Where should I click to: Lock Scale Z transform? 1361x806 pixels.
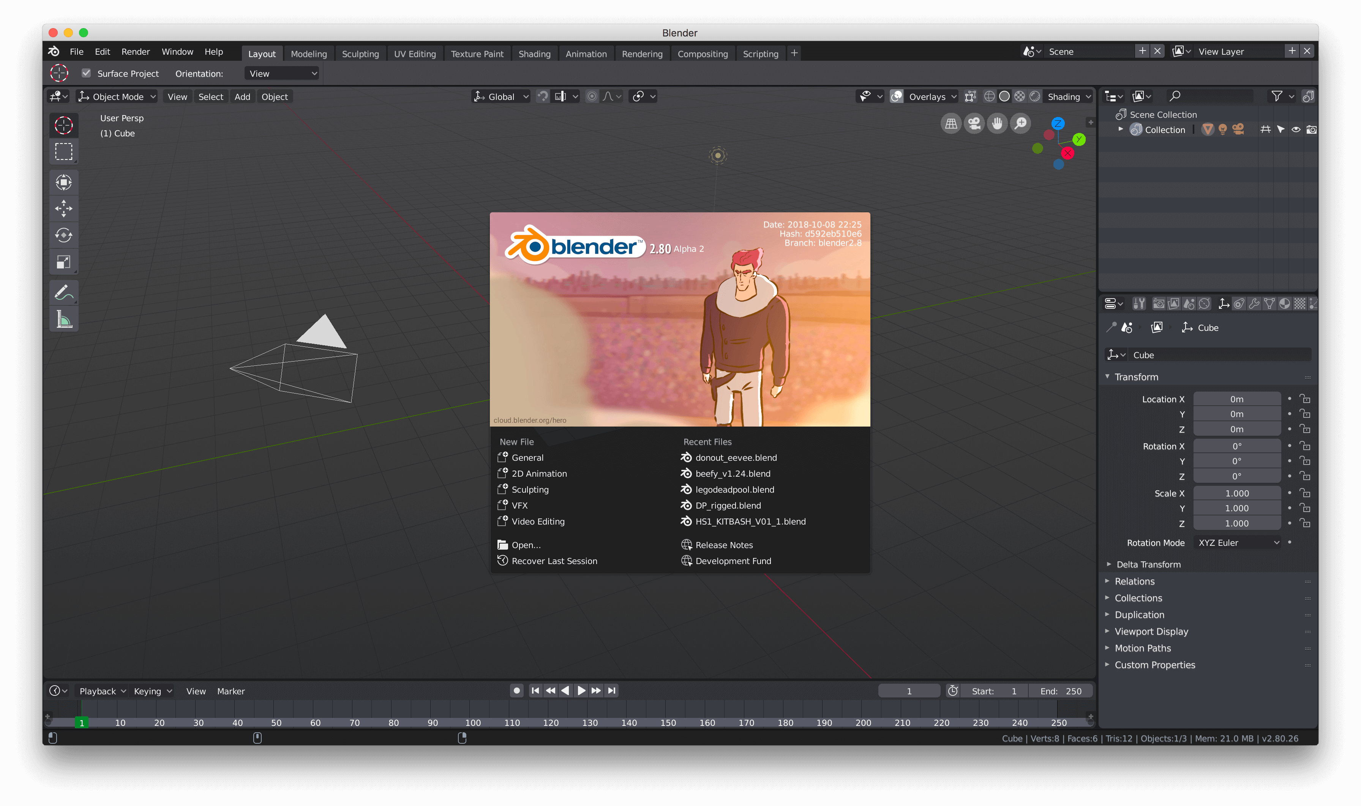tap(1305, 523)
